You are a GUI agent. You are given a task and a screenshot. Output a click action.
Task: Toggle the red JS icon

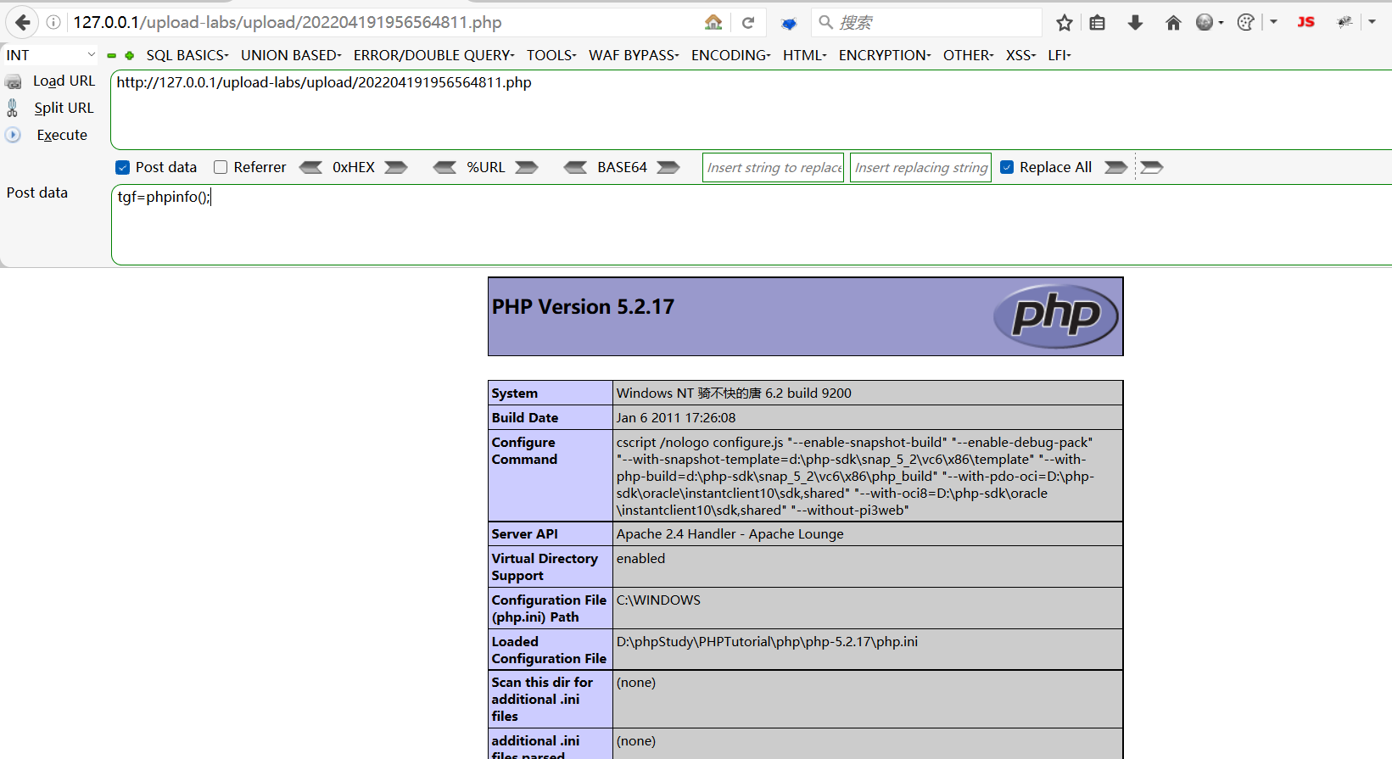click(1306, 23)
